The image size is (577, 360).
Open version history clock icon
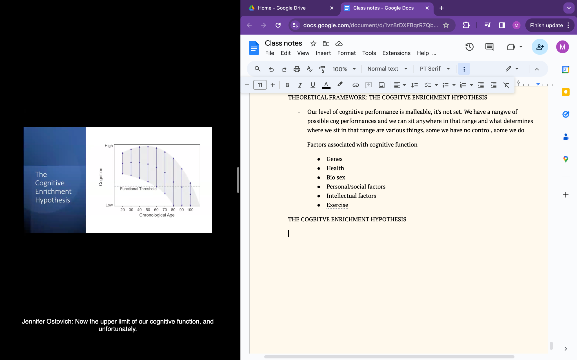click(469, 47)
